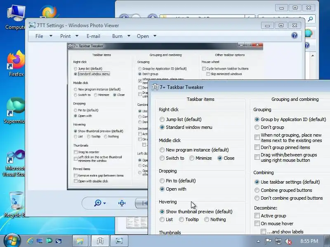Click the Show desktop quick launch icon

pos(39,241)
